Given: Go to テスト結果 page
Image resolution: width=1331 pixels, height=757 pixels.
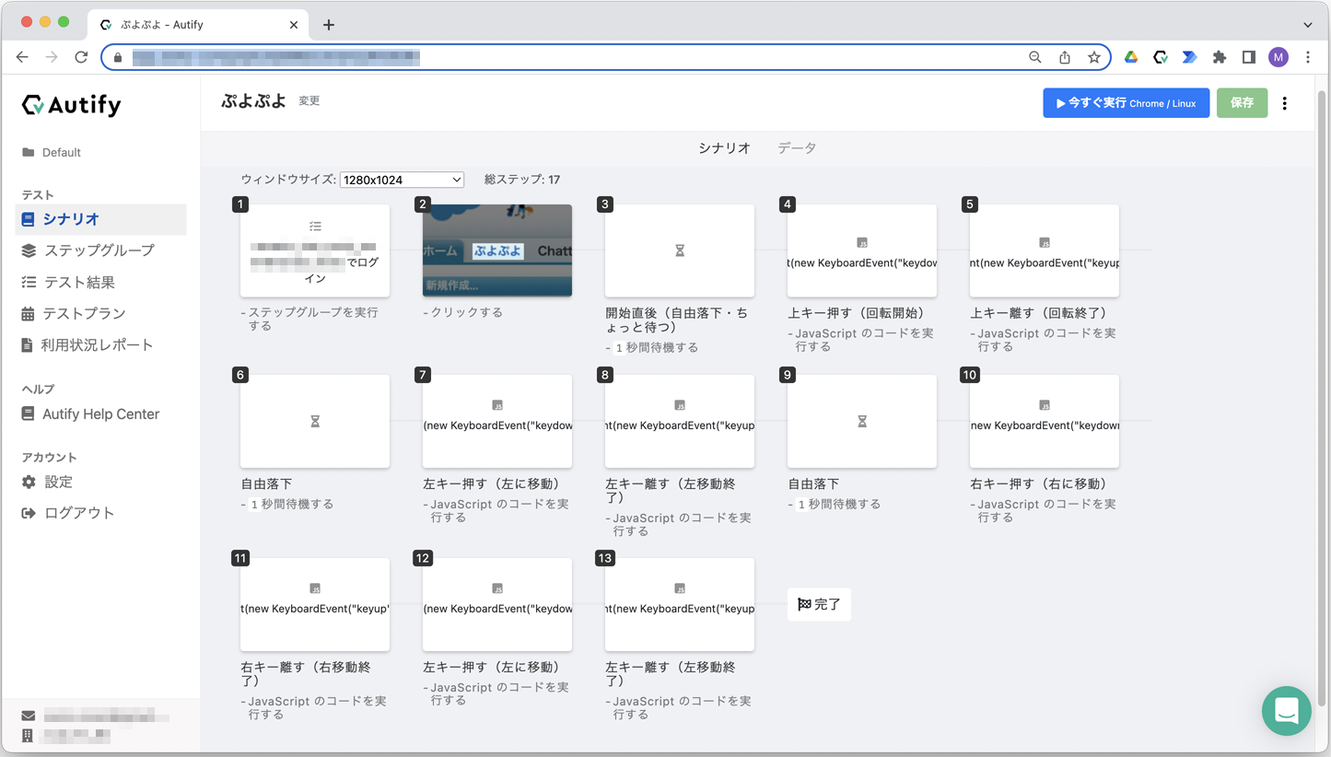Looking at the screenshot, I should pos(68,282).
